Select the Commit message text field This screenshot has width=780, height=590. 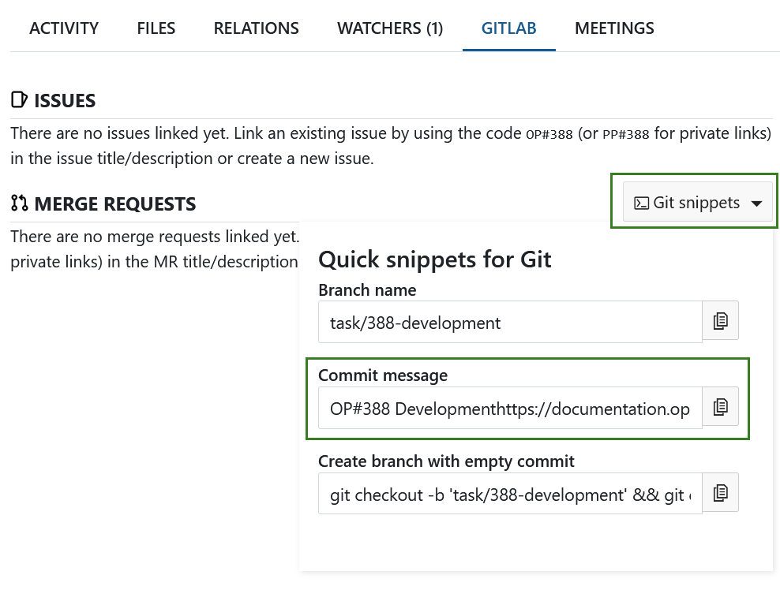coord(509,408)
